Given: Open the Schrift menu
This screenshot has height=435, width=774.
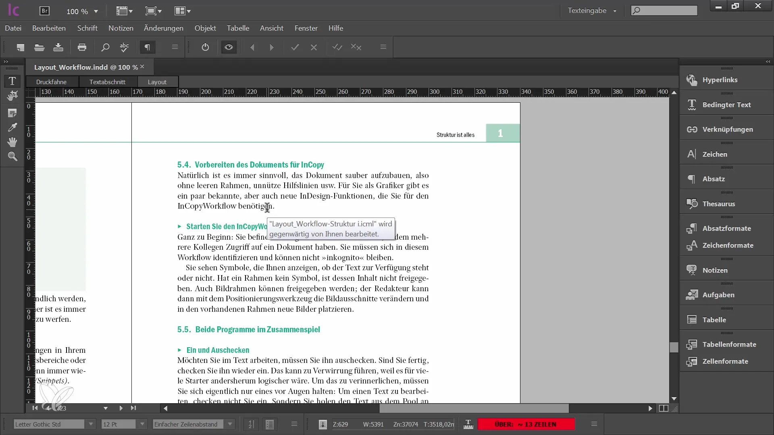Looking at the screenshot, I should pyautogui.click(x=87, y=28).
